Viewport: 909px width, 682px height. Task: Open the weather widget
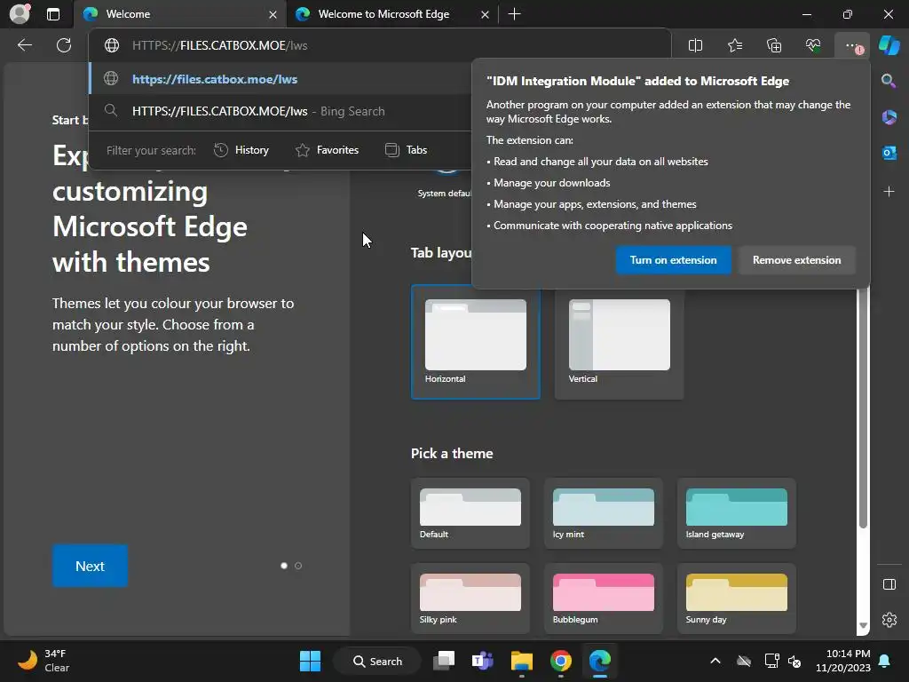coord(44,661)
